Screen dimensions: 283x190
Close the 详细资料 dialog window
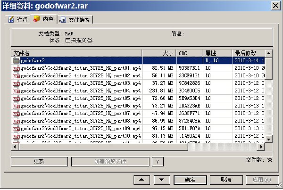tap(275, 6)
